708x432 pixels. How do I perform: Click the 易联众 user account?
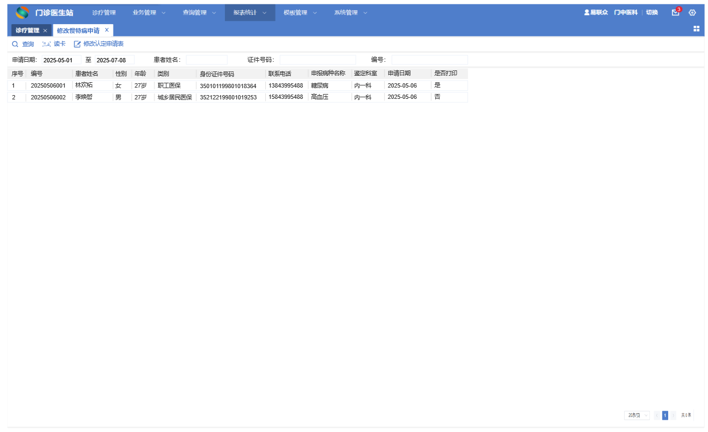click(x=596, y=12)
